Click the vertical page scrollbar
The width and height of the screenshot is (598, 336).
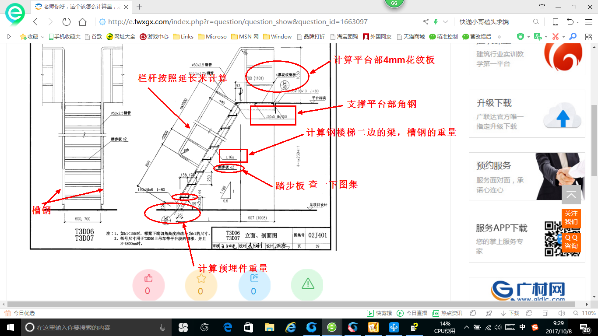coord(594,140)
